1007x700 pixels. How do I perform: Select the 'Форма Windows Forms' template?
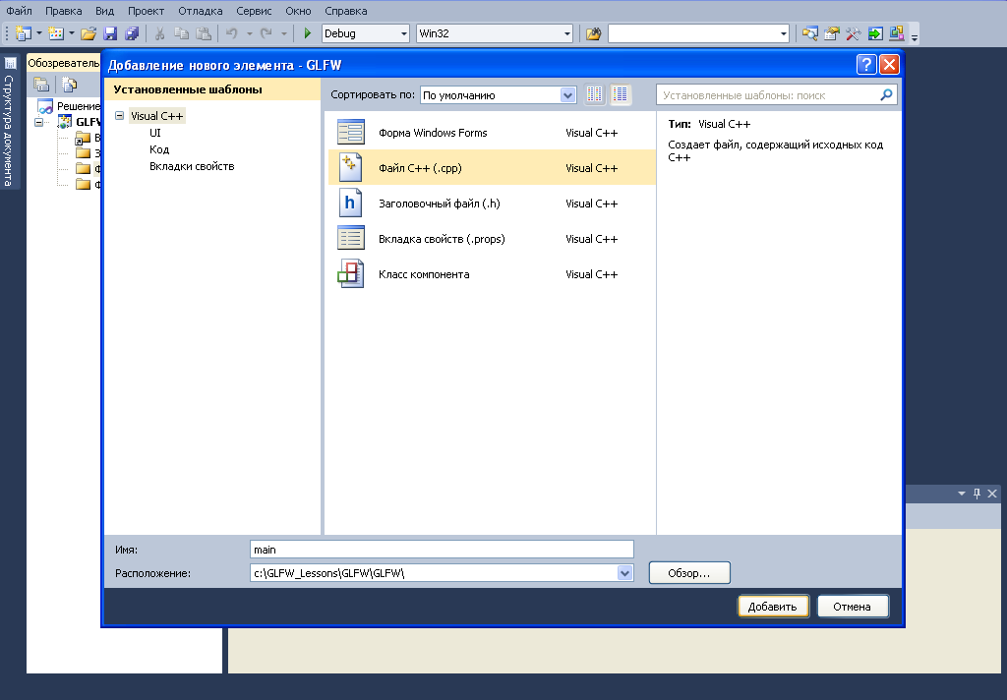click(x=492, y=133)
